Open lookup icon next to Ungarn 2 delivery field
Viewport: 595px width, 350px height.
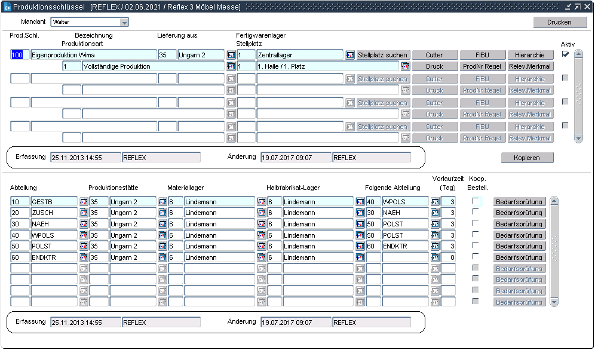231,55
